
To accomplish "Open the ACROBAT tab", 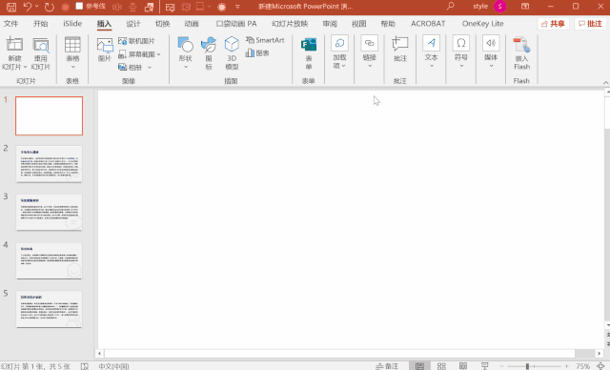I will [x=428, y=24].
